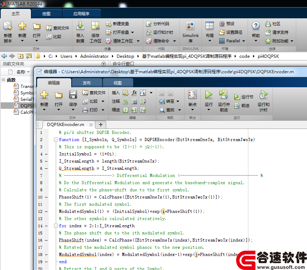Click Run and Time icon in main ribbon

click(149, 32)
